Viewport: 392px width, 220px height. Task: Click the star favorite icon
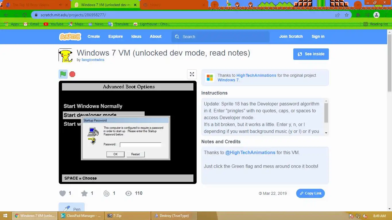(84, 193)
